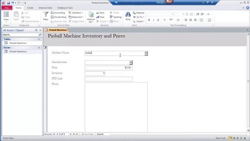This screenshot has height=141, width=250.
Task: Open Pinball Machines form in navigation pane
Action: coord(18,52)
